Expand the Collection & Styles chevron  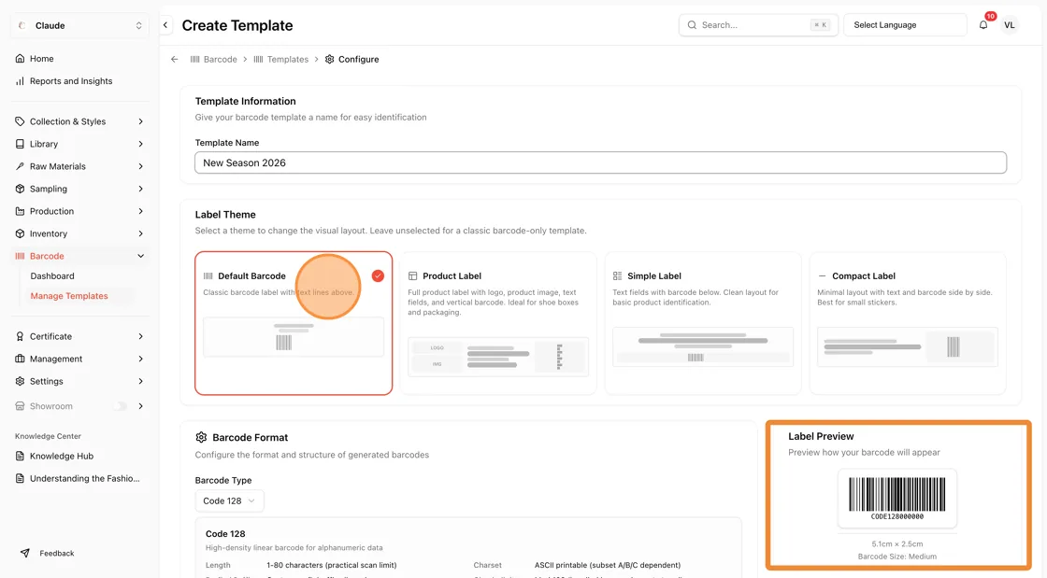[141, 121]
